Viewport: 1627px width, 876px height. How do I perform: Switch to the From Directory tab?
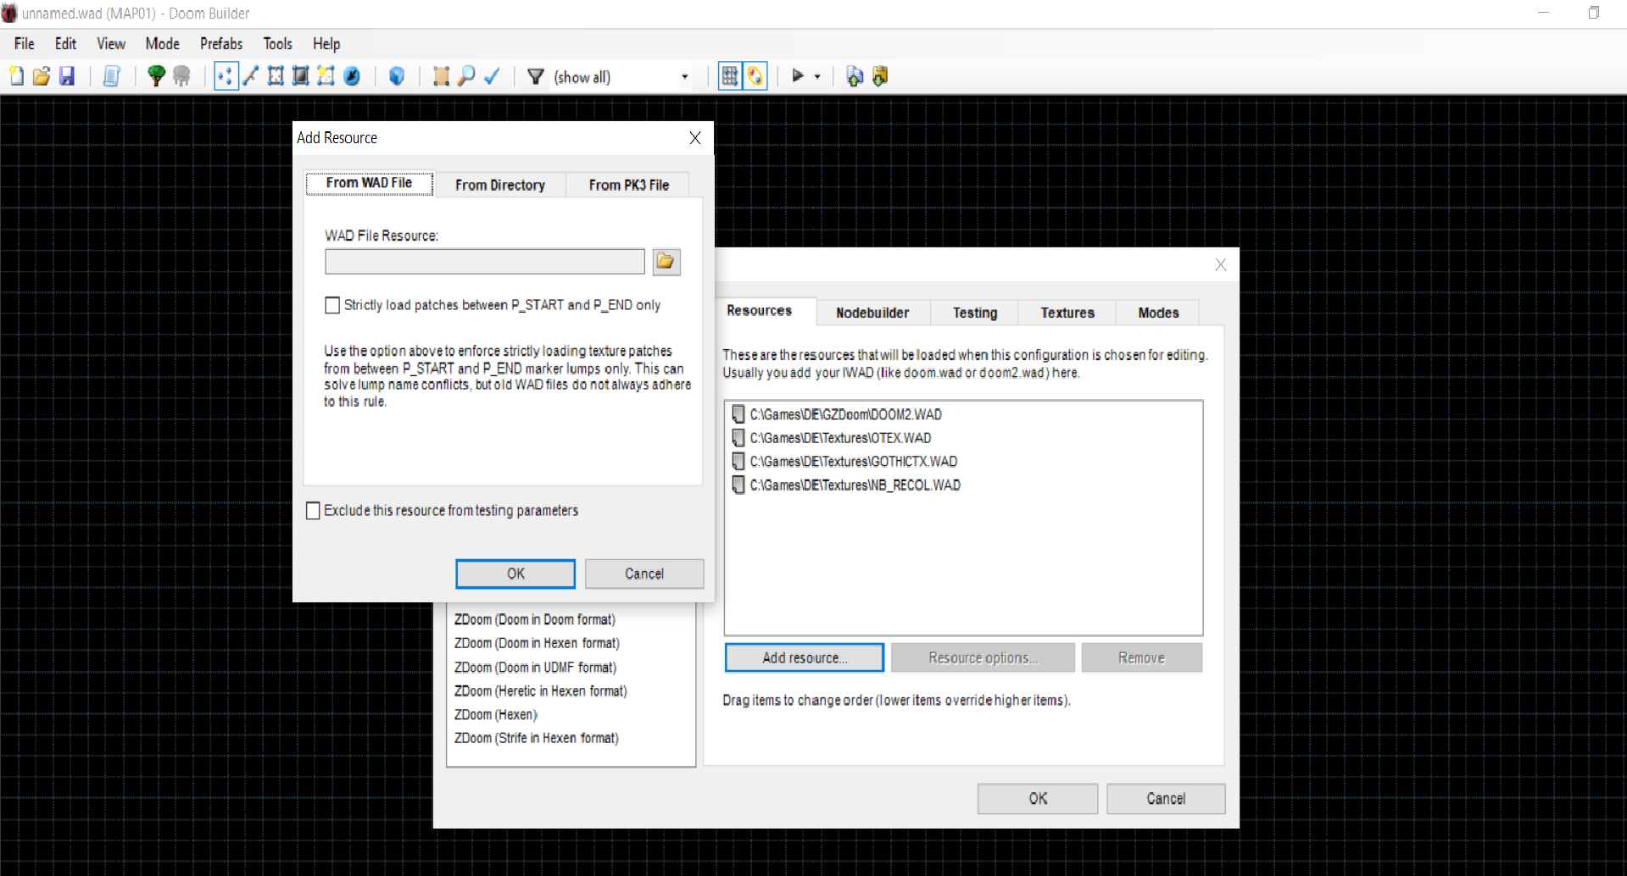[x=500, y=185]
